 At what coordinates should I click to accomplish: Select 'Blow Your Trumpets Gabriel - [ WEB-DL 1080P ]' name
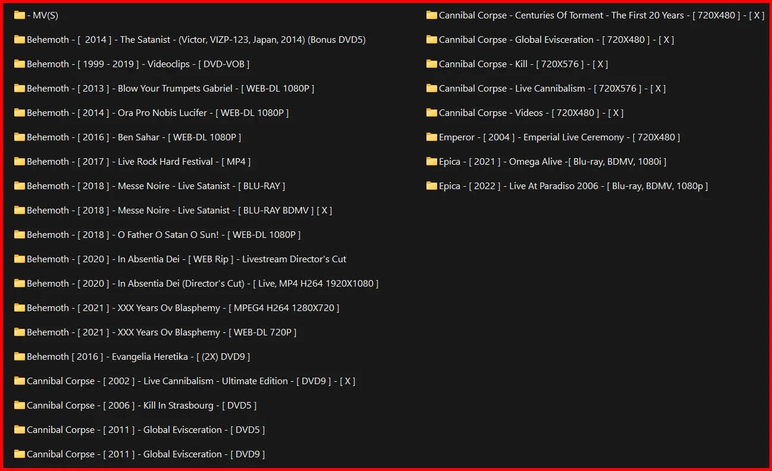170,89
